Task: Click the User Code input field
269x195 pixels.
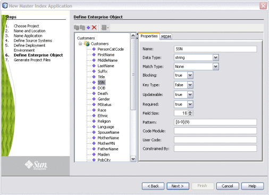Action: tap(215, 140)
